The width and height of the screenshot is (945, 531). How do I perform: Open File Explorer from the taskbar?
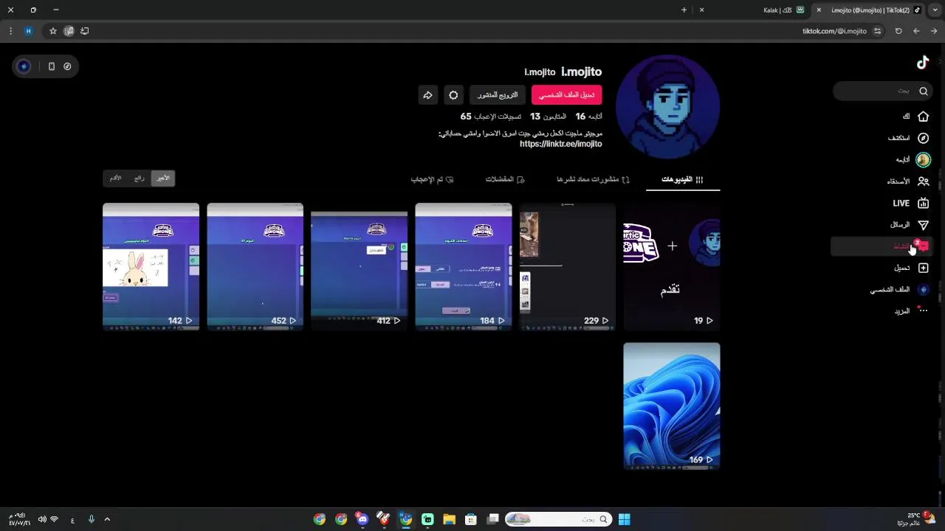click(x=449, y=519)
